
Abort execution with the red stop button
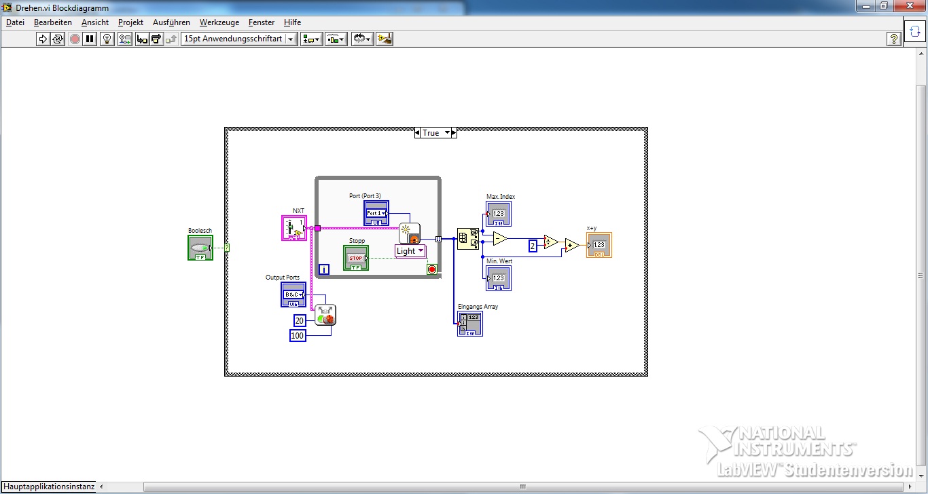pos(75,39)
